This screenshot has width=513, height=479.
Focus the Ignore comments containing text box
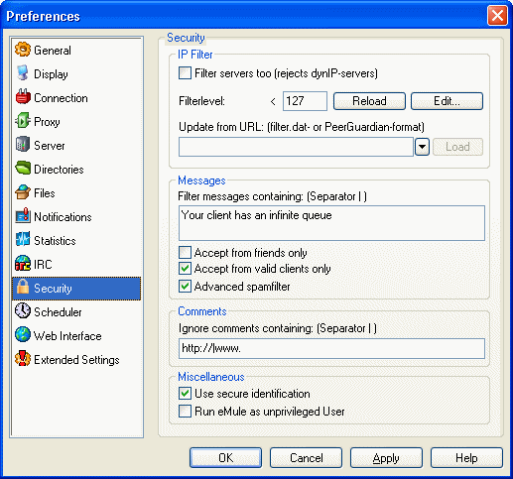click(331, 348)
